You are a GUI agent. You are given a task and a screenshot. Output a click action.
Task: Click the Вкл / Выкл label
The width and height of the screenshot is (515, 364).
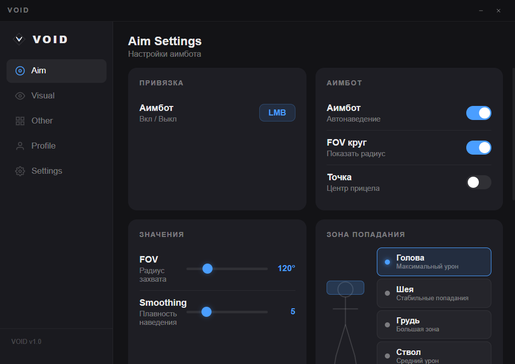tap(158, 119)
